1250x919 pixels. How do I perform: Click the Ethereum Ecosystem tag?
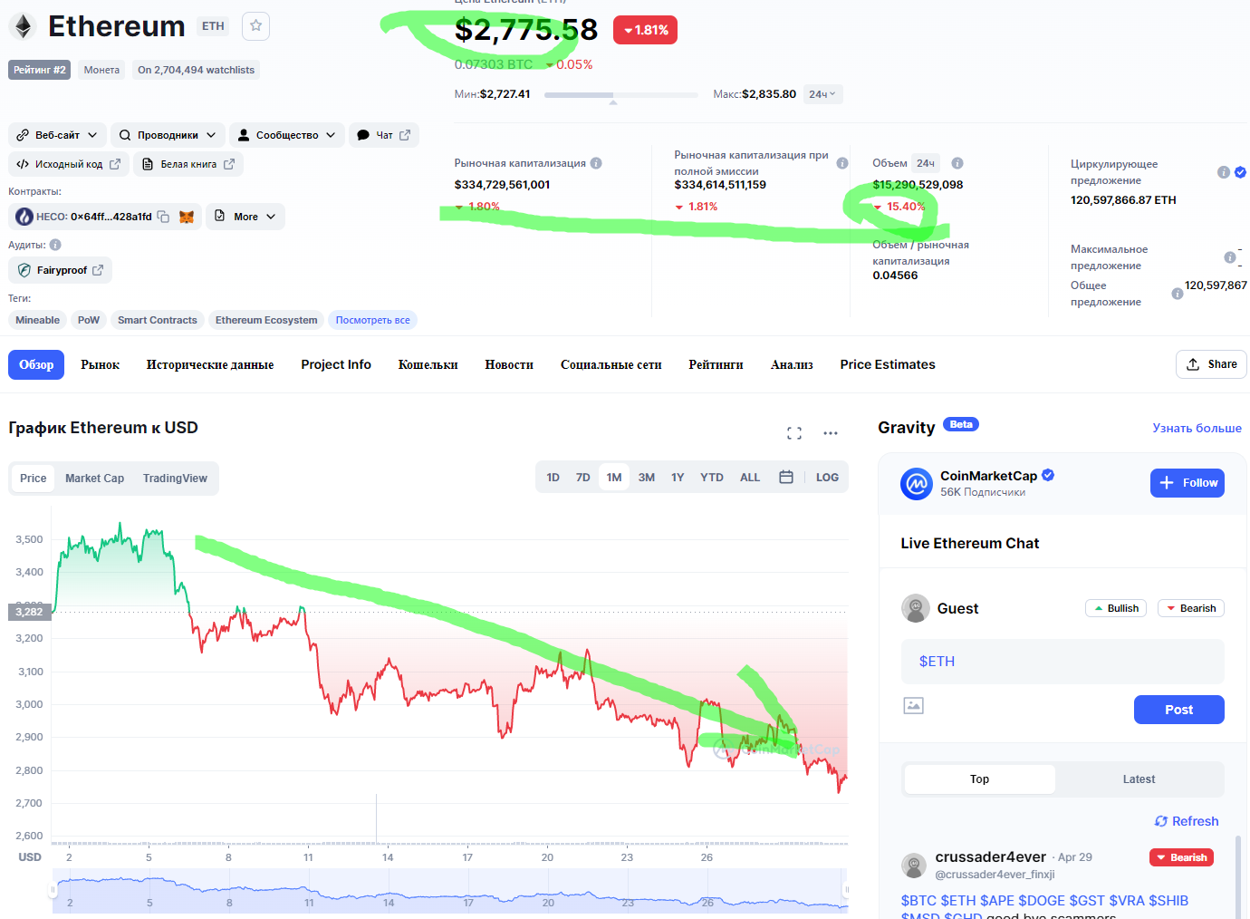pos(266,320)
